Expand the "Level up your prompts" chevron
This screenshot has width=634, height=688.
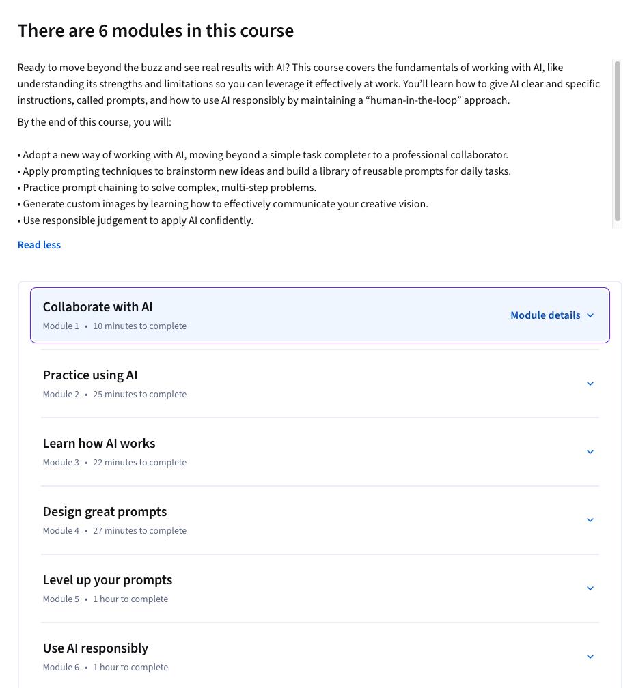click(x=590, y=588)
